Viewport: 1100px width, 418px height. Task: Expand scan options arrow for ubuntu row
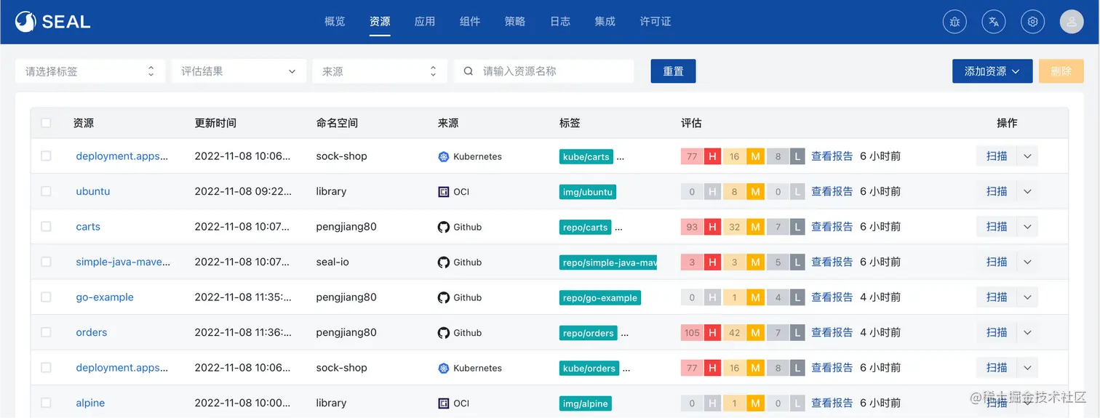coord(1027,192)
